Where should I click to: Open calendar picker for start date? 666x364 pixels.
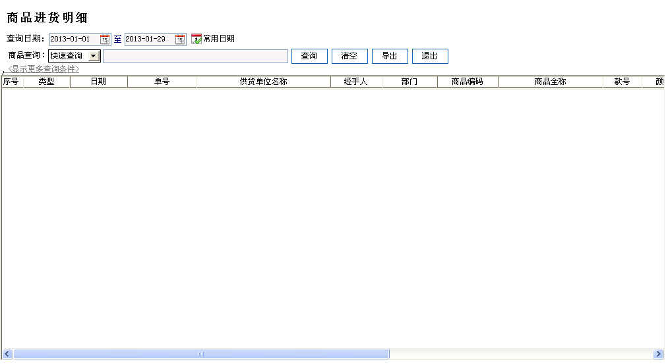click(x=104, y=39)
